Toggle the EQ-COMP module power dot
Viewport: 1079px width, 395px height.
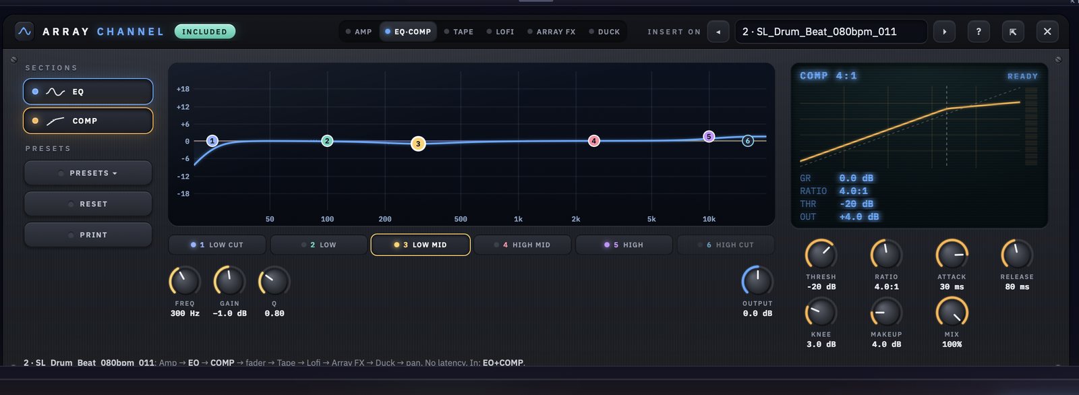pos(388,32)
